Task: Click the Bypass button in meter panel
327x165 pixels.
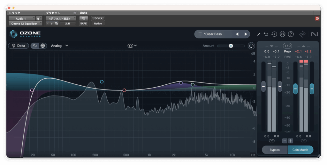Action: point(275,150)
